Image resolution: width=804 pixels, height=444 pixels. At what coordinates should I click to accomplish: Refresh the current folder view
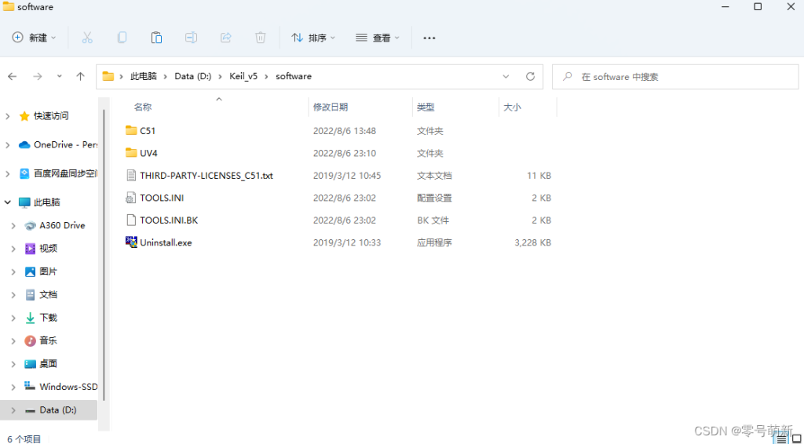[x=530, y=76]
